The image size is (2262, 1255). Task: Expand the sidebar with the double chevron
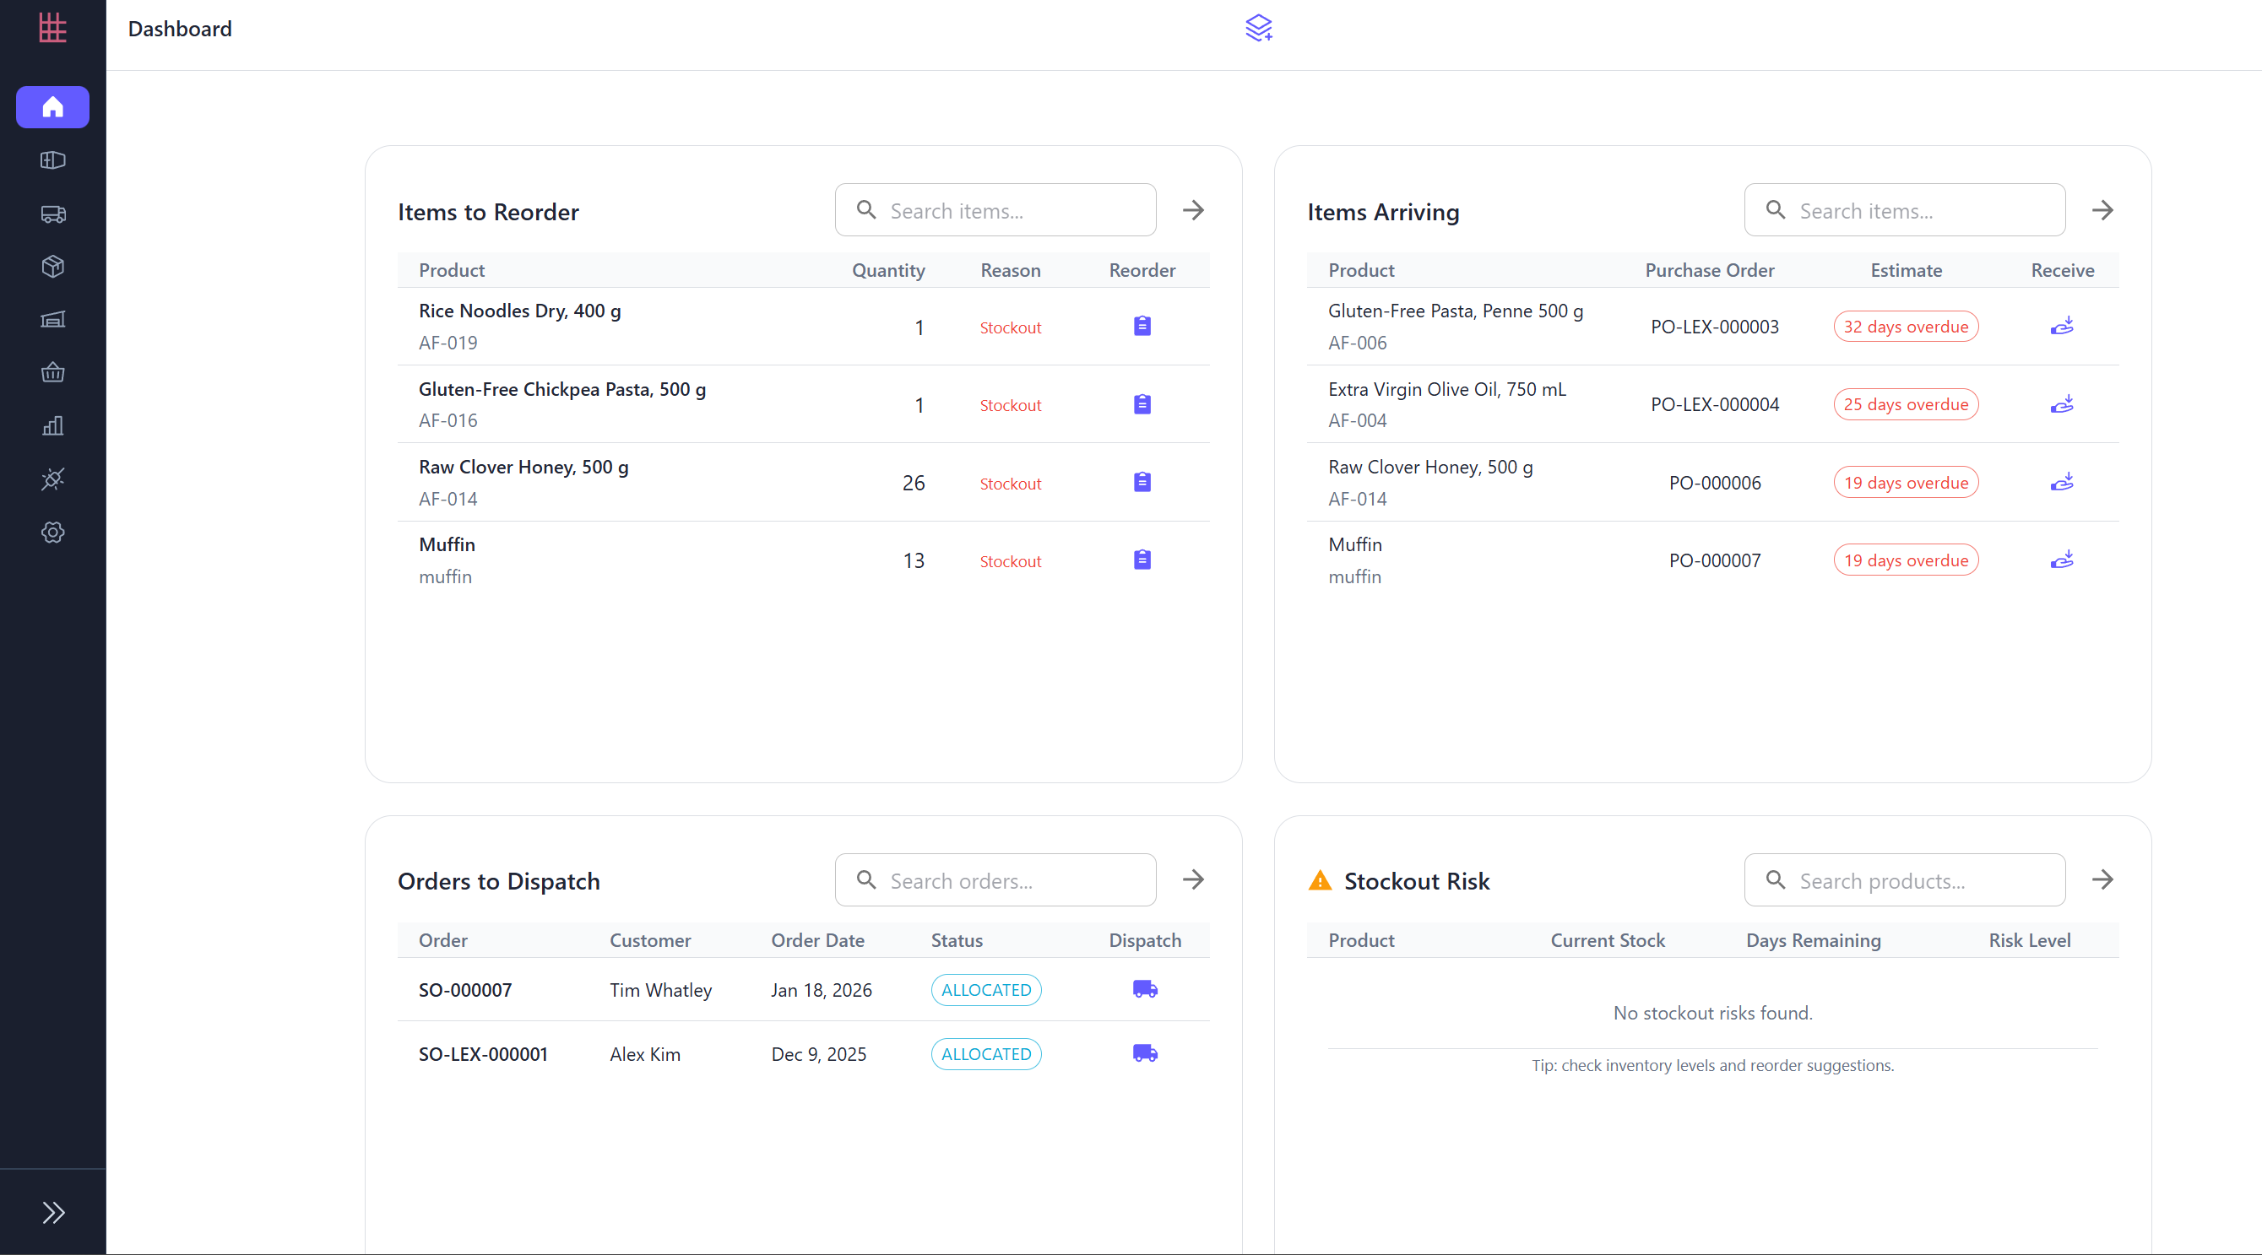[52, 1212]
